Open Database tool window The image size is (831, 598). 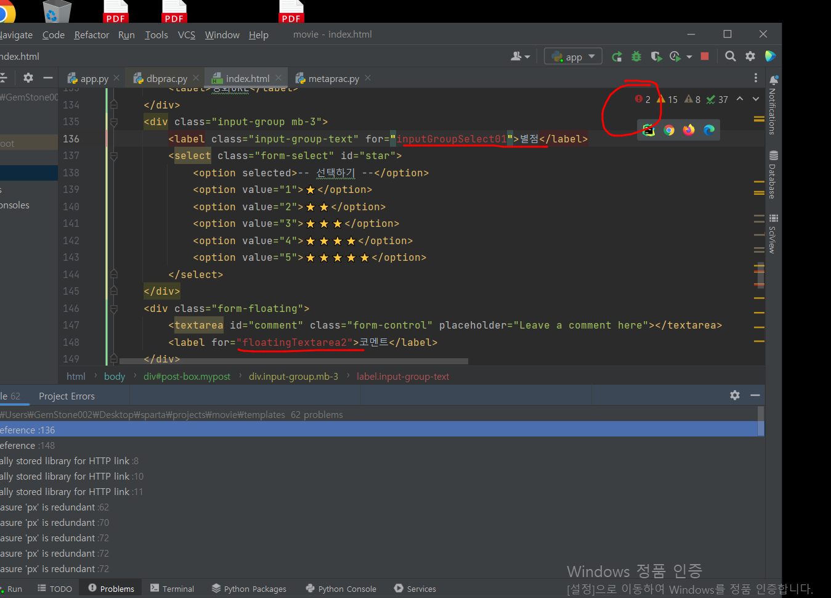tap(774, 174)
